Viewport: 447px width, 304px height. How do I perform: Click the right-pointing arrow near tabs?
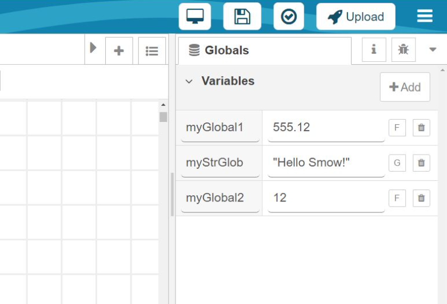(x=93, y=48)
